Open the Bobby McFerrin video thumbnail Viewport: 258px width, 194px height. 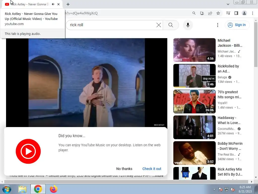tap(194, 153)
